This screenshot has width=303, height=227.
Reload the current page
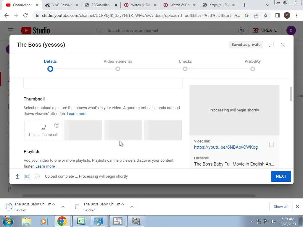click(x=25, y=15)
